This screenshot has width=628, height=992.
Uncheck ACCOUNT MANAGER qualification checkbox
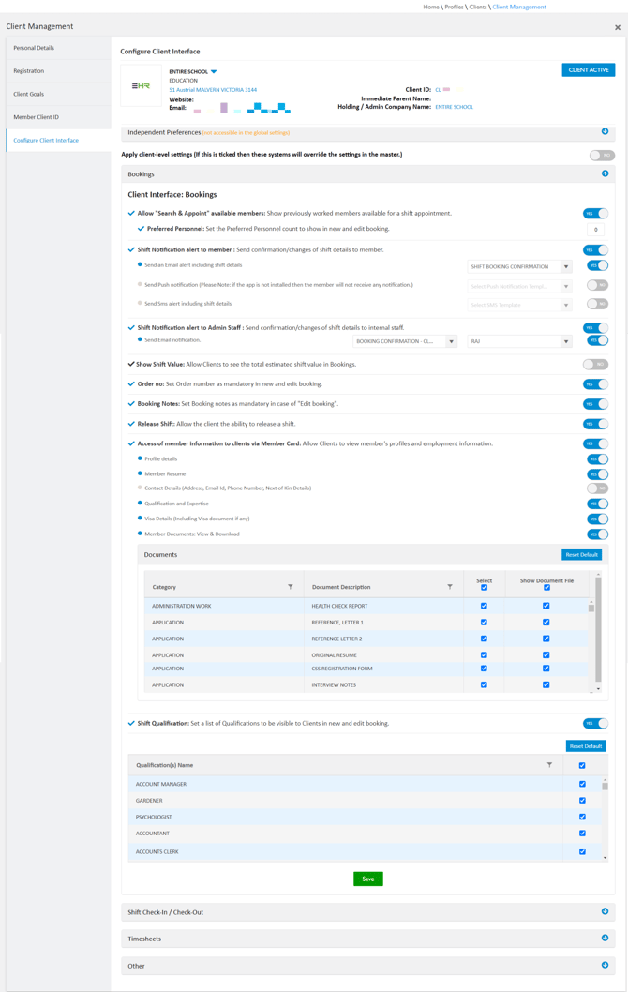[x=582, y=784]
